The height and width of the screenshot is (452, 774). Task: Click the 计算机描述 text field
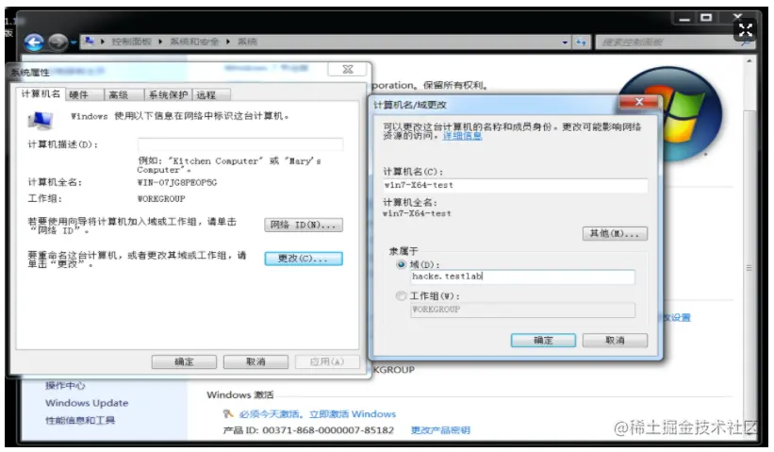pyautogui.click(x=239, y=144)
